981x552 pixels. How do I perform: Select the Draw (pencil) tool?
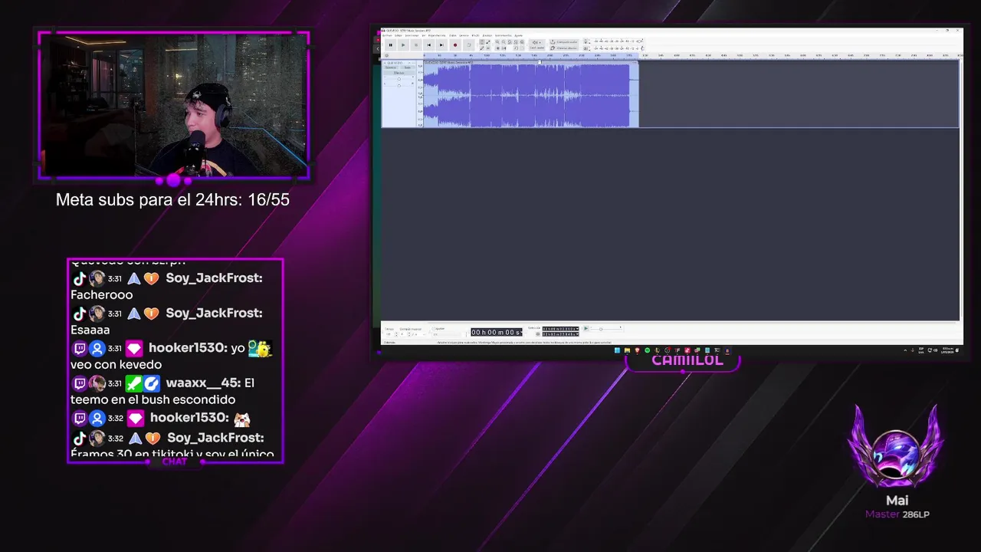click(482, 48)
